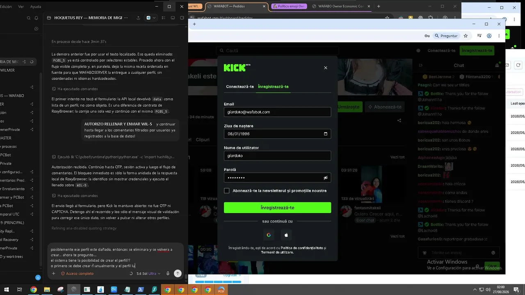Bookmark the page with the star icon
The width and height of the screenshot is (525, 295).
(x=466, y=36)
